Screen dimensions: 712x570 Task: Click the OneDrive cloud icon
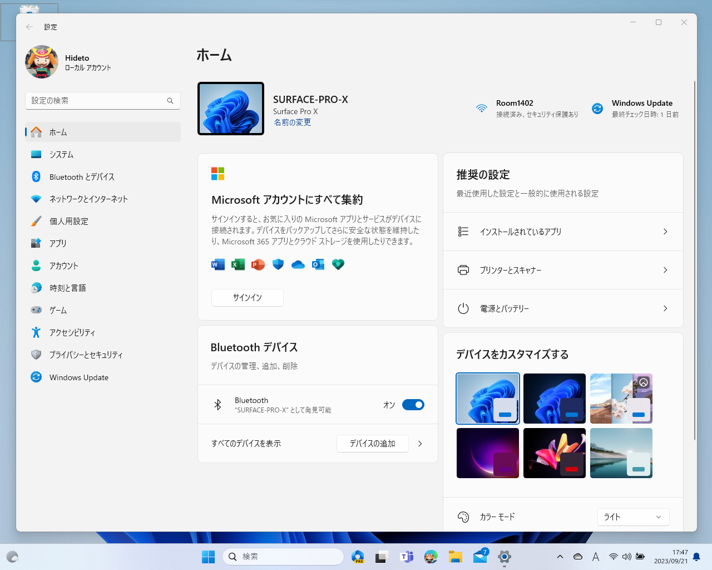tap(298, 264)
